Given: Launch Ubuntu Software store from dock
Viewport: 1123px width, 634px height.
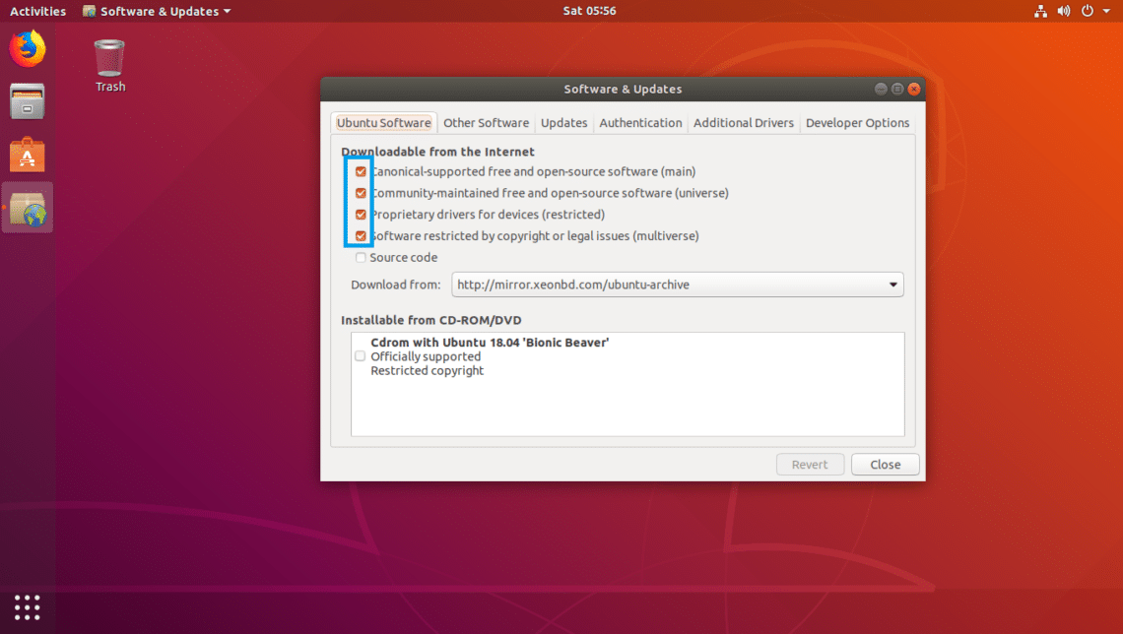Looking at the screenshot, I should (28, 155).
